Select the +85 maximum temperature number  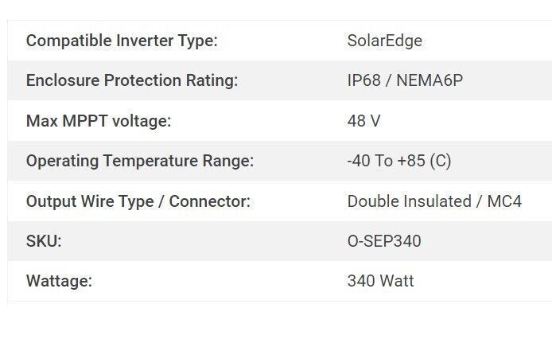pyautogui.click(x=410, y=161)
